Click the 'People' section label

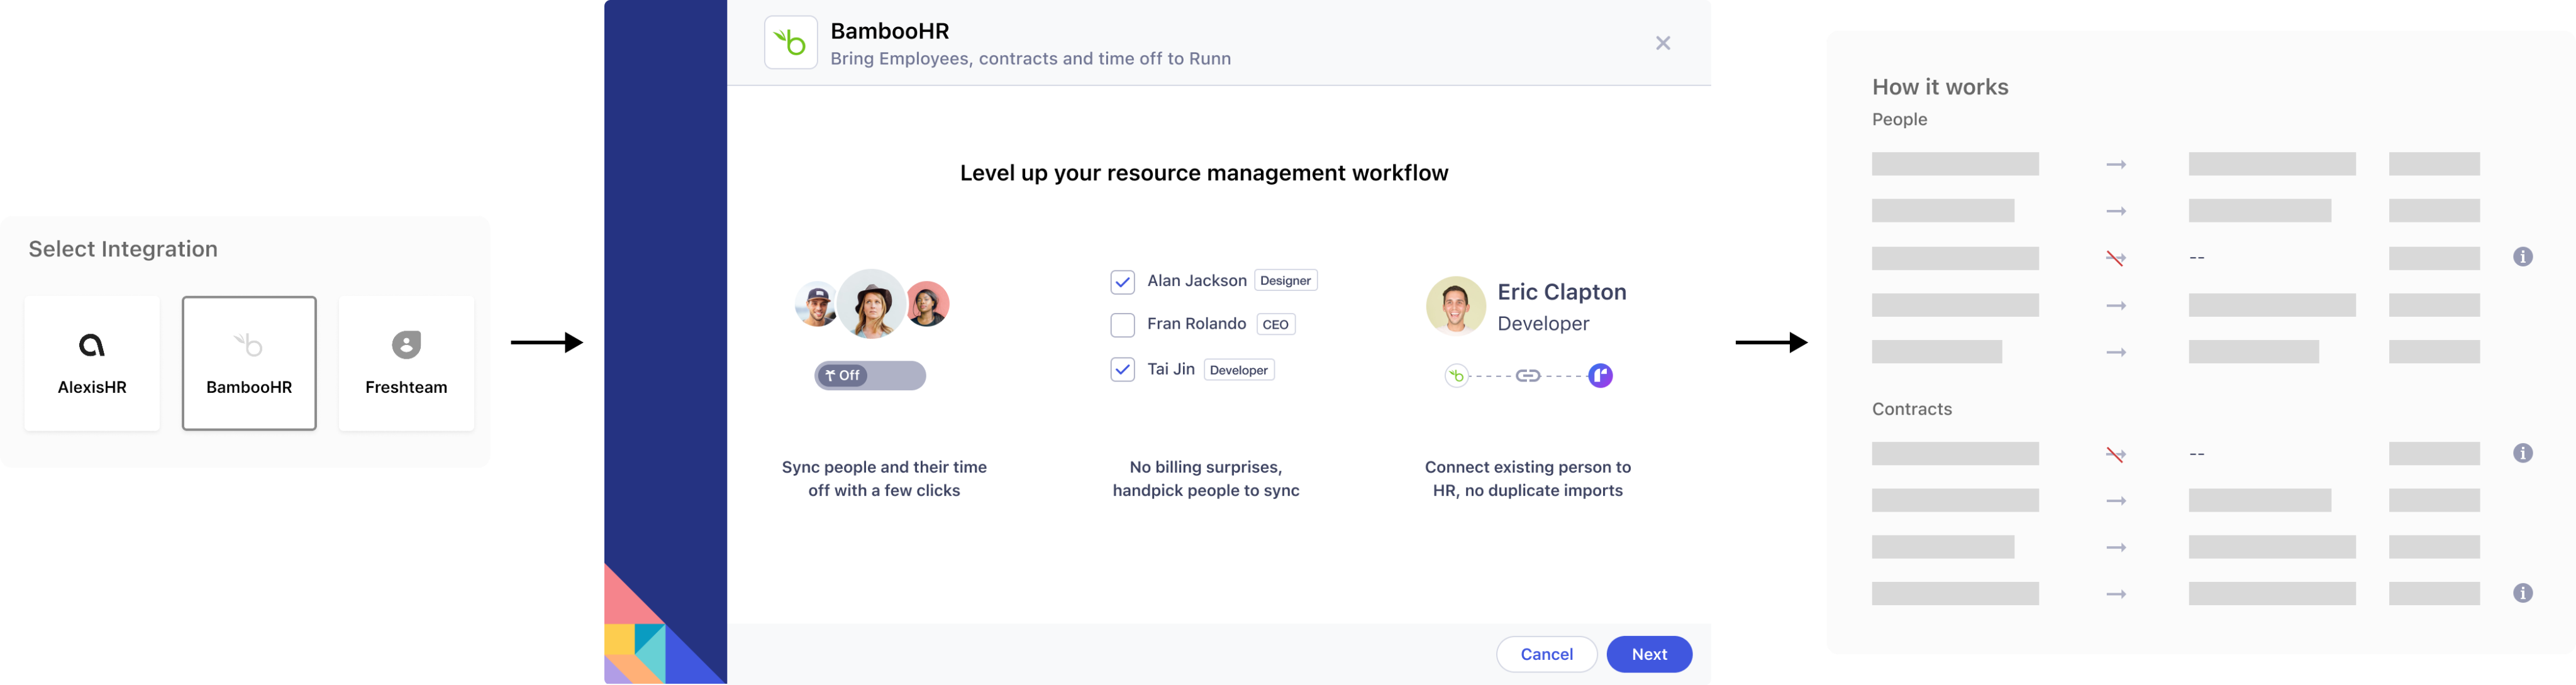[1899, 120]
